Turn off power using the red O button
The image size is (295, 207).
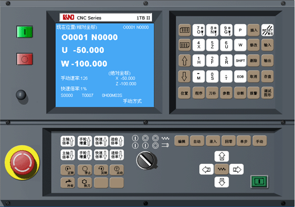click(x=24, y=59)
